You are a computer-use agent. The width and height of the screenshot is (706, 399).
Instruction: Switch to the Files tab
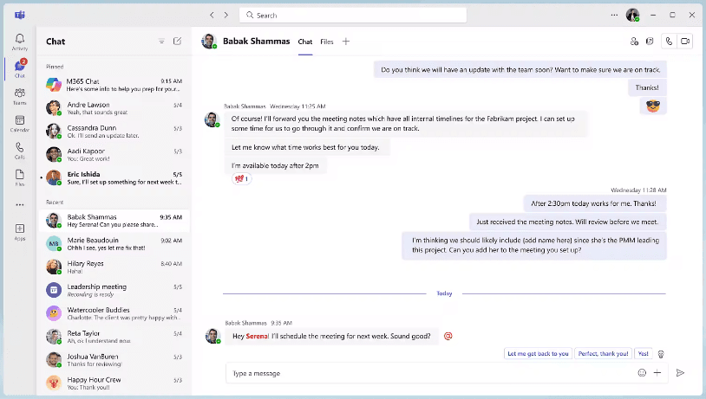326,42
